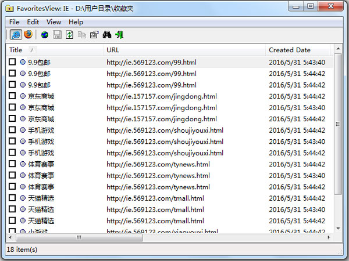Tick the first 京东商城 checkbox

[13, 96]
